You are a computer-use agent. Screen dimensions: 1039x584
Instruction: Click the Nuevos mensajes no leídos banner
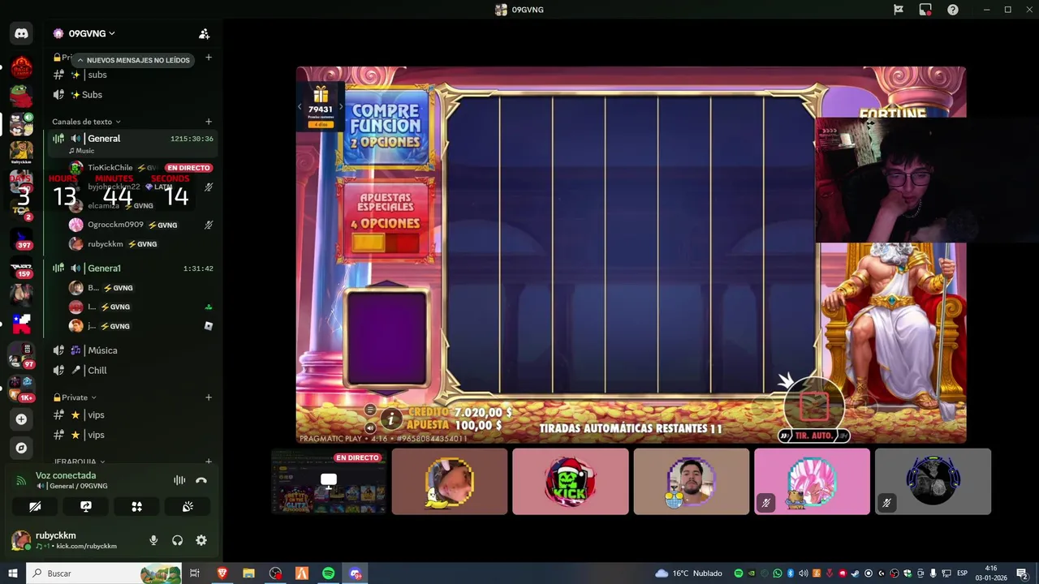133,60
